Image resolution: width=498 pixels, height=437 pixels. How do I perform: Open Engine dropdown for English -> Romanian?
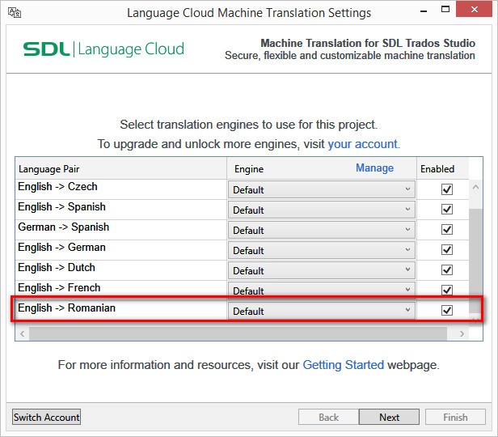tap(322, 311)
